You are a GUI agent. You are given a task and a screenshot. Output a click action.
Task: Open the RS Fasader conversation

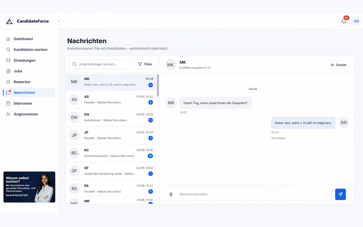(111, 189)
